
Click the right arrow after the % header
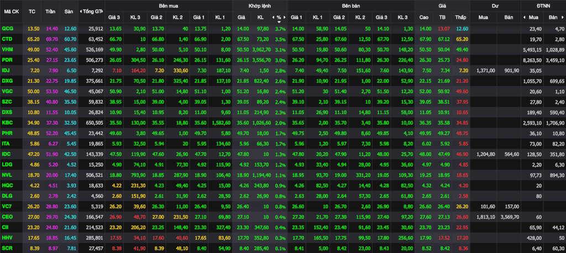(x=285, y=17)
